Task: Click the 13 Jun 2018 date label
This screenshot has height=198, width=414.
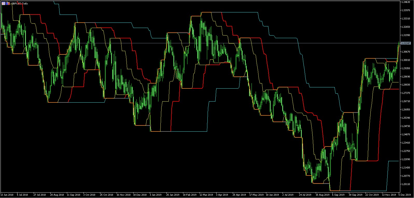Action: click(7, 195)
